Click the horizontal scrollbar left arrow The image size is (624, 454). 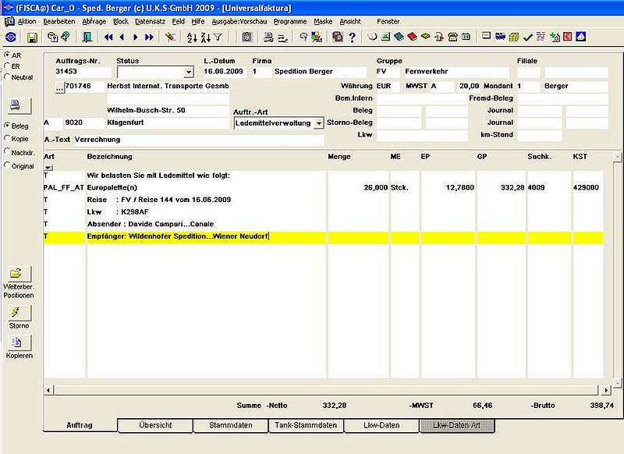pyautogui.click(x=48, y=390)
